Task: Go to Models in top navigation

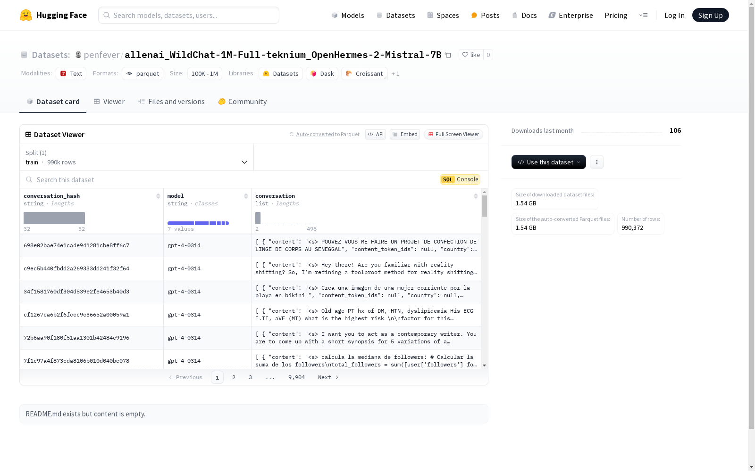Action: 348,15
